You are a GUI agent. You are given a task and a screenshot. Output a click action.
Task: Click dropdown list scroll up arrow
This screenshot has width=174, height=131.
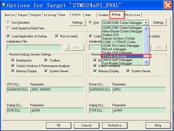pyautogui.click(x=146, y=29)
